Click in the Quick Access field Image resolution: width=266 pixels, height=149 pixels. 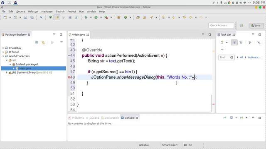pyautogui.click(x=221, y=25)
